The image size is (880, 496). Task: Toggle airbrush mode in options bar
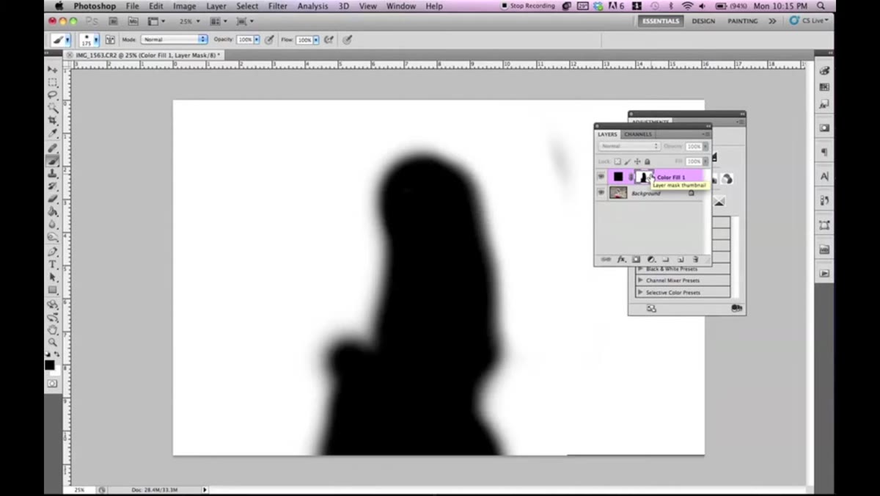[x=329, y=40]
